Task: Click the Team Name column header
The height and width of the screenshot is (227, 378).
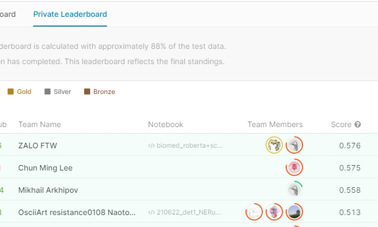Action: tap(40, 124)
